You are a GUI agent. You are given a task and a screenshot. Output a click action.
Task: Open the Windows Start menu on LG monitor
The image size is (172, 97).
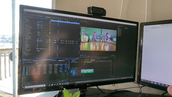click(23, 87)
